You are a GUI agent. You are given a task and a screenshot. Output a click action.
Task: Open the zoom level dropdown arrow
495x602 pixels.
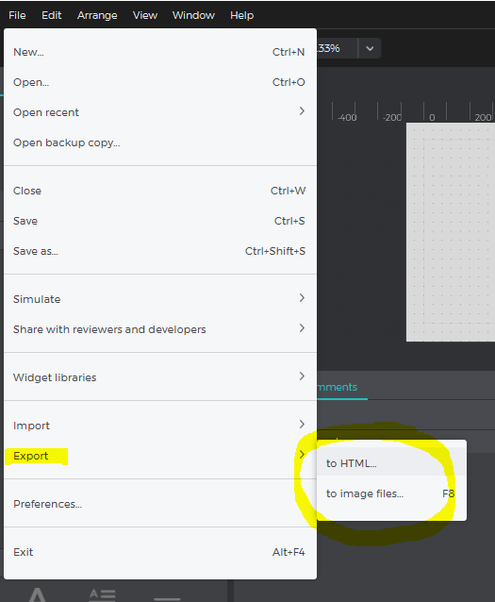[x=370, y=48]
